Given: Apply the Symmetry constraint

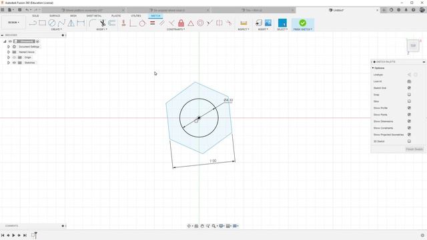Looking at the screenshot, I should tap(220, 23).
